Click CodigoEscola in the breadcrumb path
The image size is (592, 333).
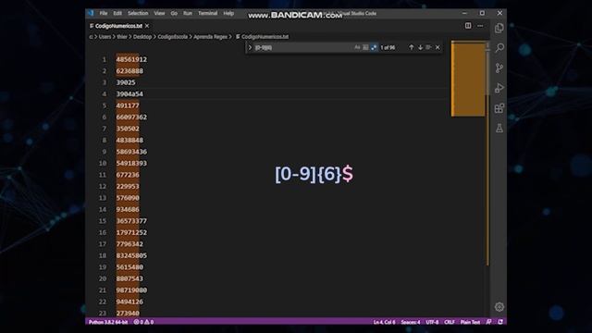coord(173,37)
